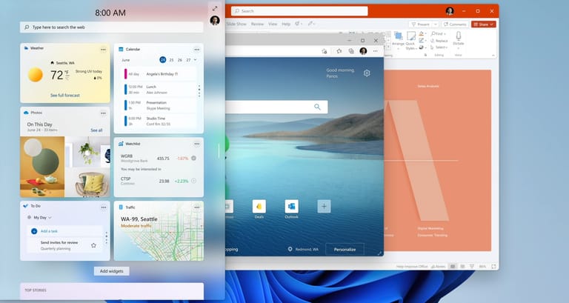Open Present button dropdown arrow
Image resolution: width=569 pixels, height=303 pixels.
click(x=436, y=24)
